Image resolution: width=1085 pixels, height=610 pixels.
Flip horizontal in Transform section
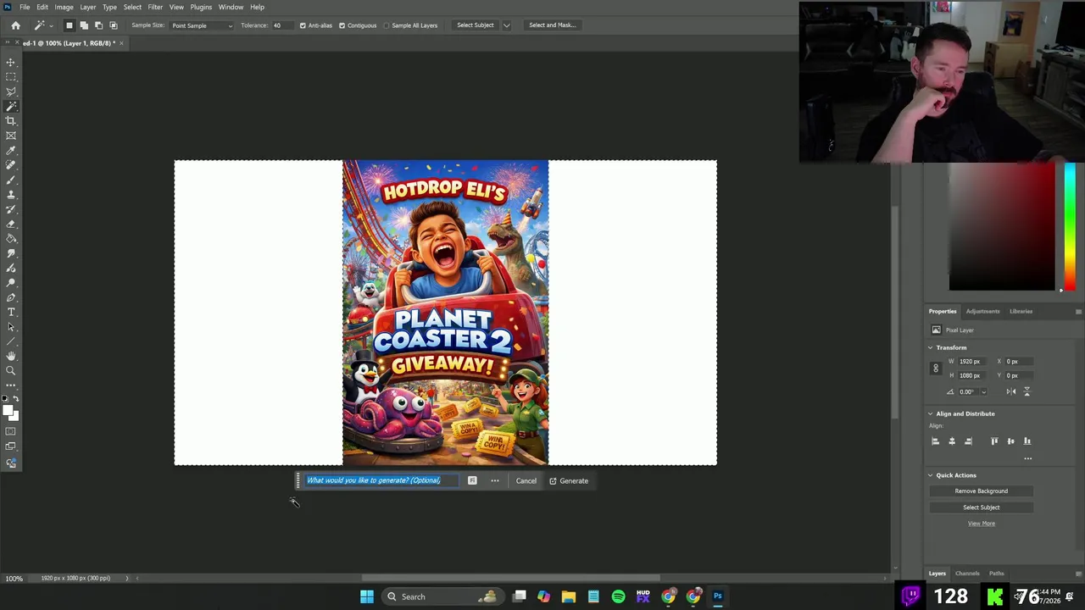pos(1010,391)
